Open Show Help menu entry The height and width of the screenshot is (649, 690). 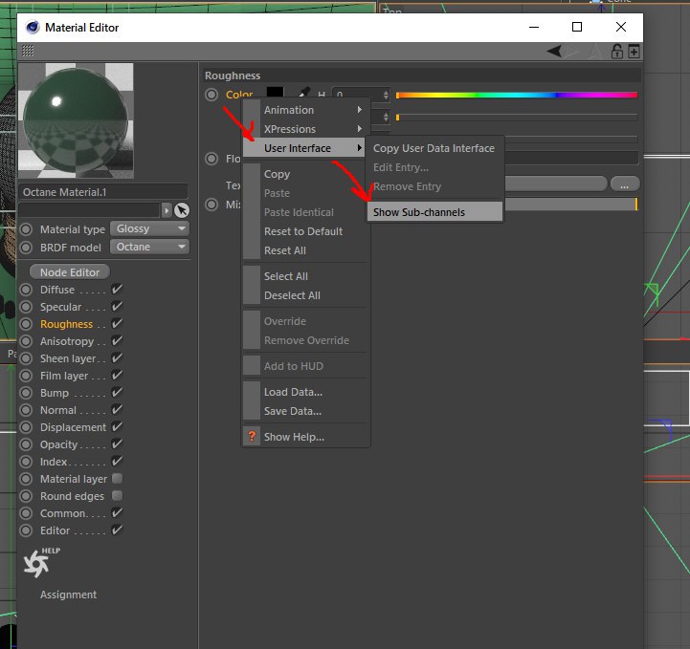click(294, 437)
